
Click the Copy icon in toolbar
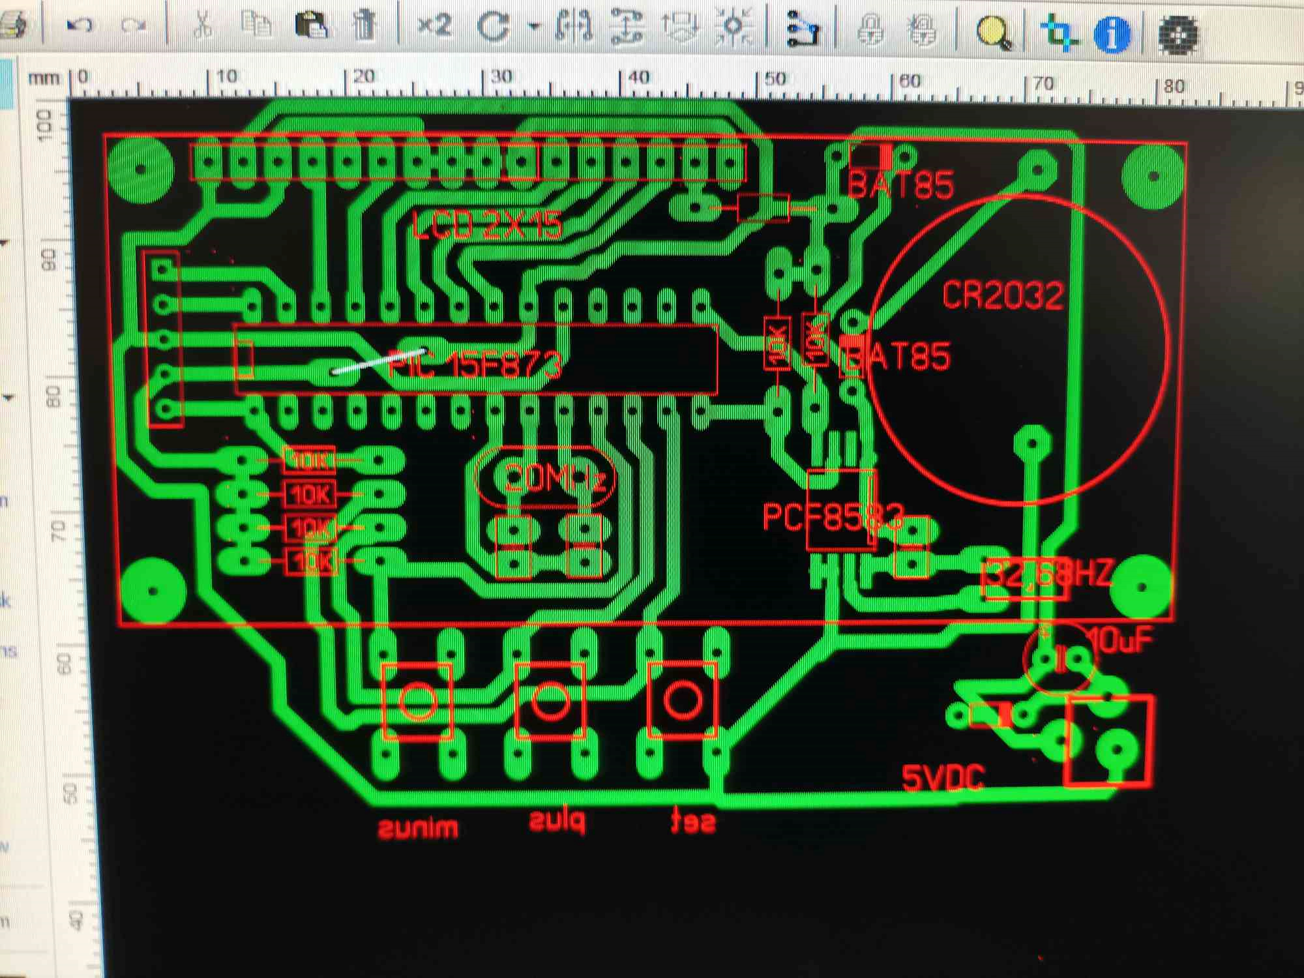(256, 25)
